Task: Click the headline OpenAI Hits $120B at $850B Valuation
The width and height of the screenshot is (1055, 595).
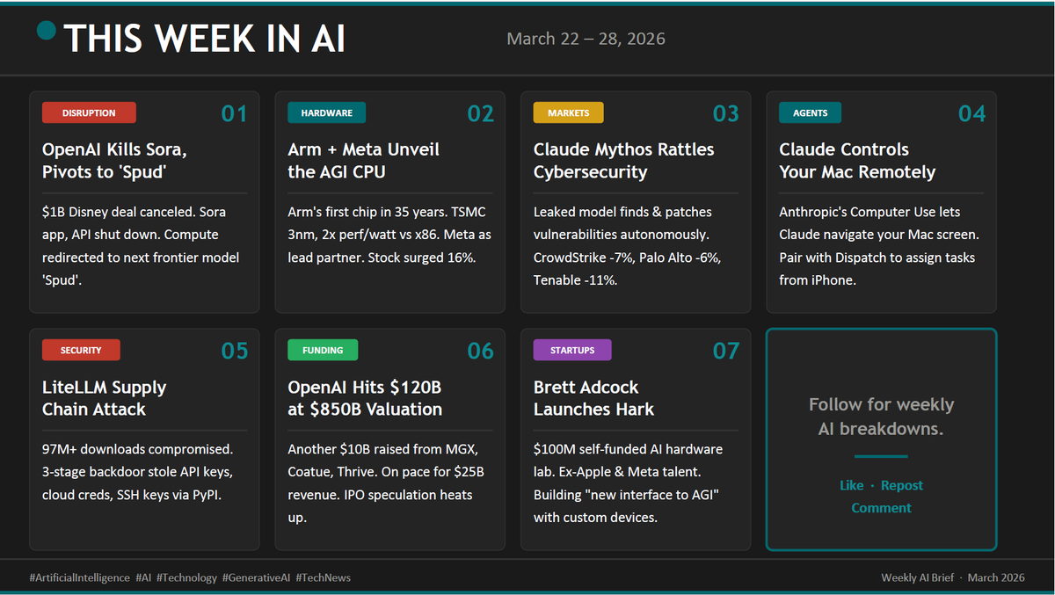Action: tap(365, 398)
